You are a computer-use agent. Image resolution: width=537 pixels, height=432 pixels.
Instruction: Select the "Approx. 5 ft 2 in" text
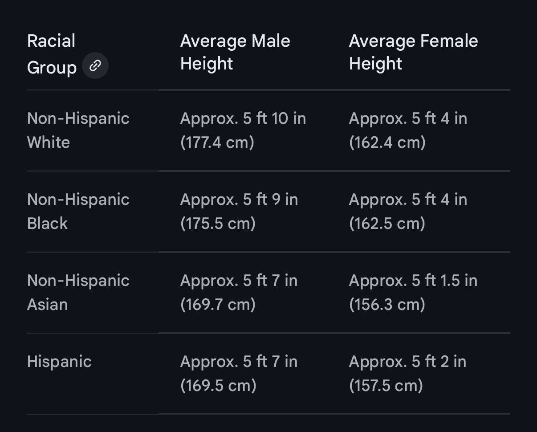pos(407,362)
